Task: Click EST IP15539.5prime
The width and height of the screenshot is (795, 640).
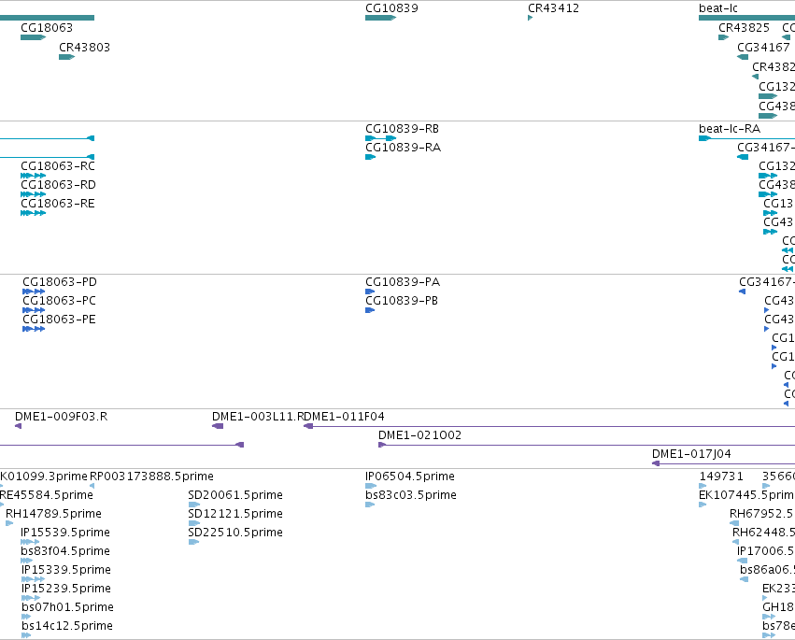Action: [65, 533]
